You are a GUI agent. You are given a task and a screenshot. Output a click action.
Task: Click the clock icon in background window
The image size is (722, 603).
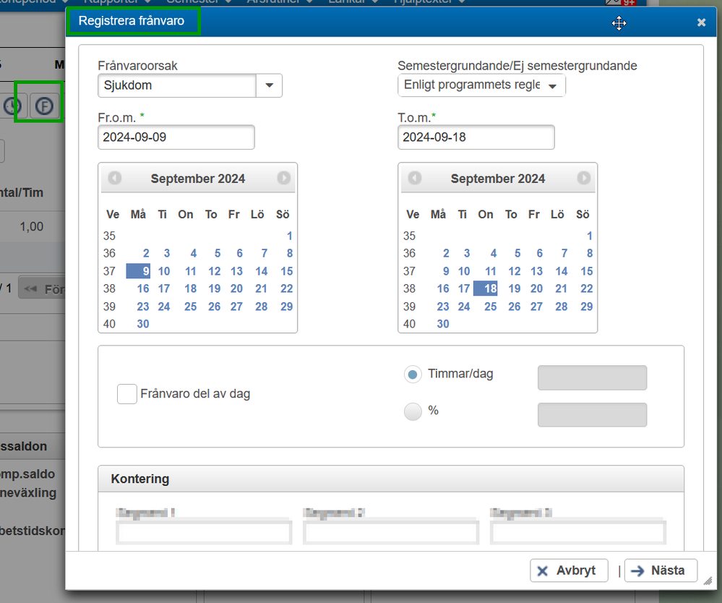[13, 106]
